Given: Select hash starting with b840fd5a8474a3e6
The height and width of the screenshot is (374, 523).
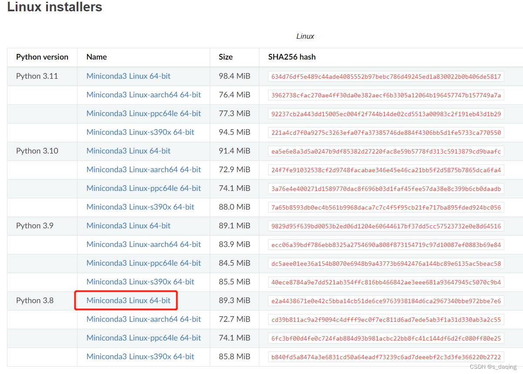Looking at the screenshot, I should tap(386, 357).
